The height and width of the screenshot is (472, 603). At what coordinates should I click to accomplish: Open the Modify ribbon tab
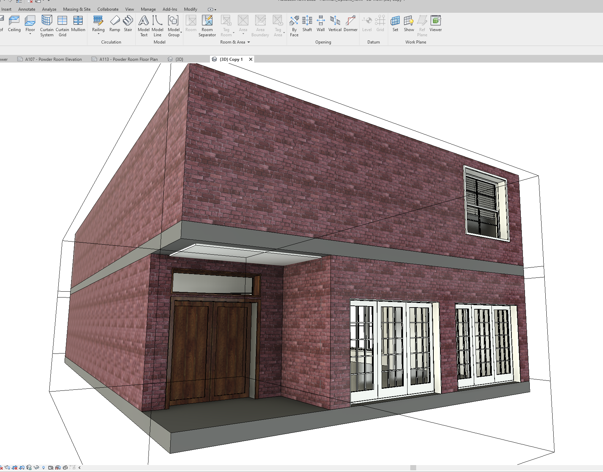[x=191, y=9]
